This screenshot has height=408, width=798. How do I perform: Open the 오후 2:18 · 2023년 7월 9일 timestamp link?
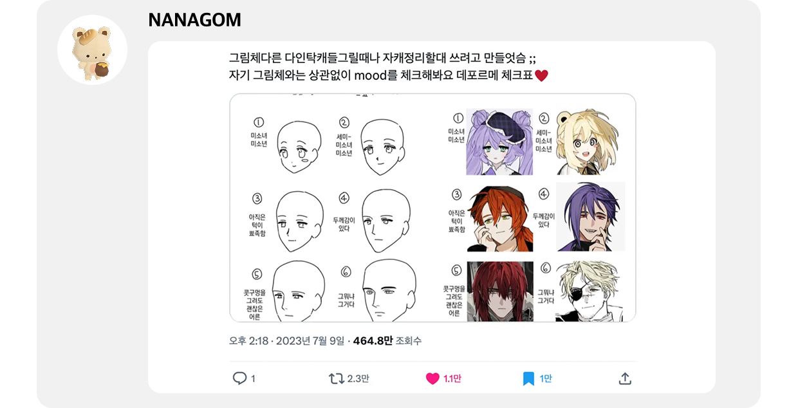287,340
